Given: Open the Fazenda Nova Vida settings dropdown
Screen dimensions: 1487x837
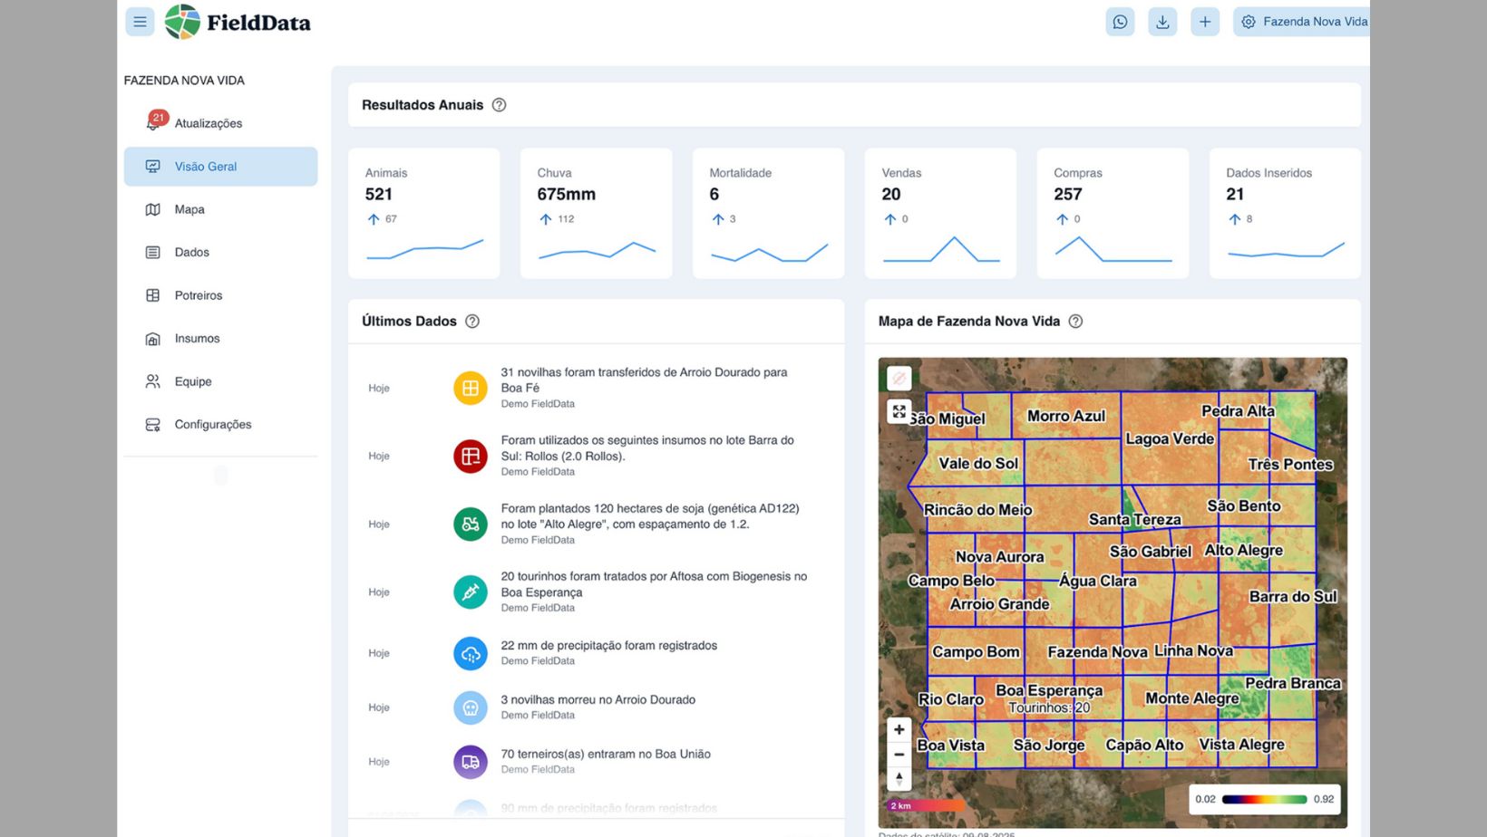Looking at the screenshot, I should (1304, 22).
